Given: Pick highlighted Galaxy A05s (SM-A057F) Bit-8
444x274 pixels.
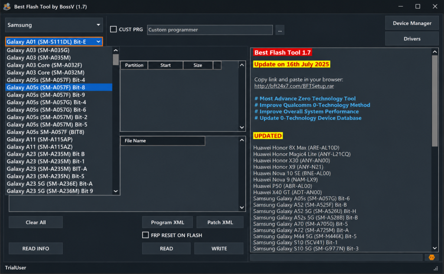Looking at the screenshot, I should point(59,87).
